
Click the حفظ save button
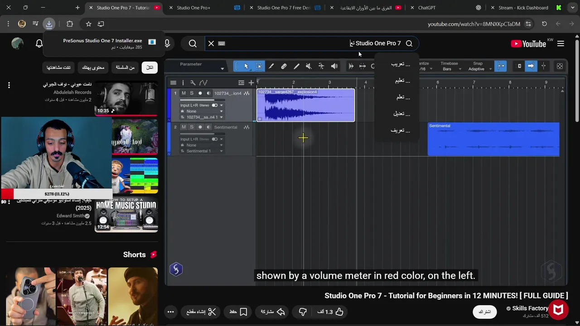tap(238, 312)
